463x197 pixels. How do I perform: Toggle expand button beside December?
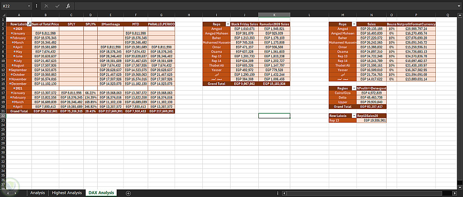[x=10, y=84]
